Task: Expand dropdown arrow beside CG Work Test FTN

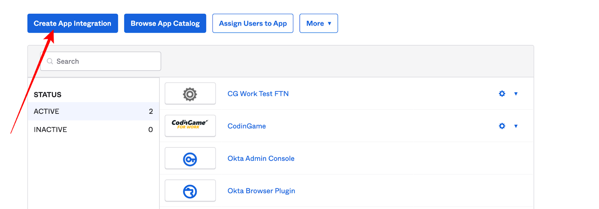Action: point(516,94)
